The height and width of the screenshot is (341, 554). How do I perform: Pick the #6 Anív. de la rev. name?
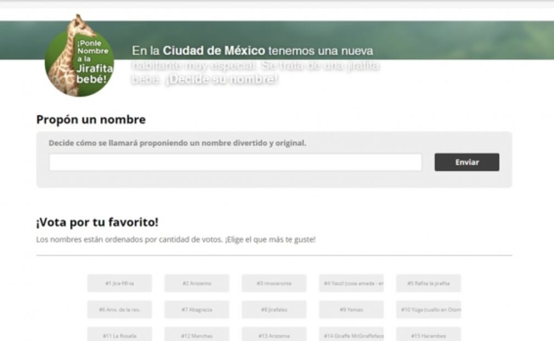coord(119,310)
